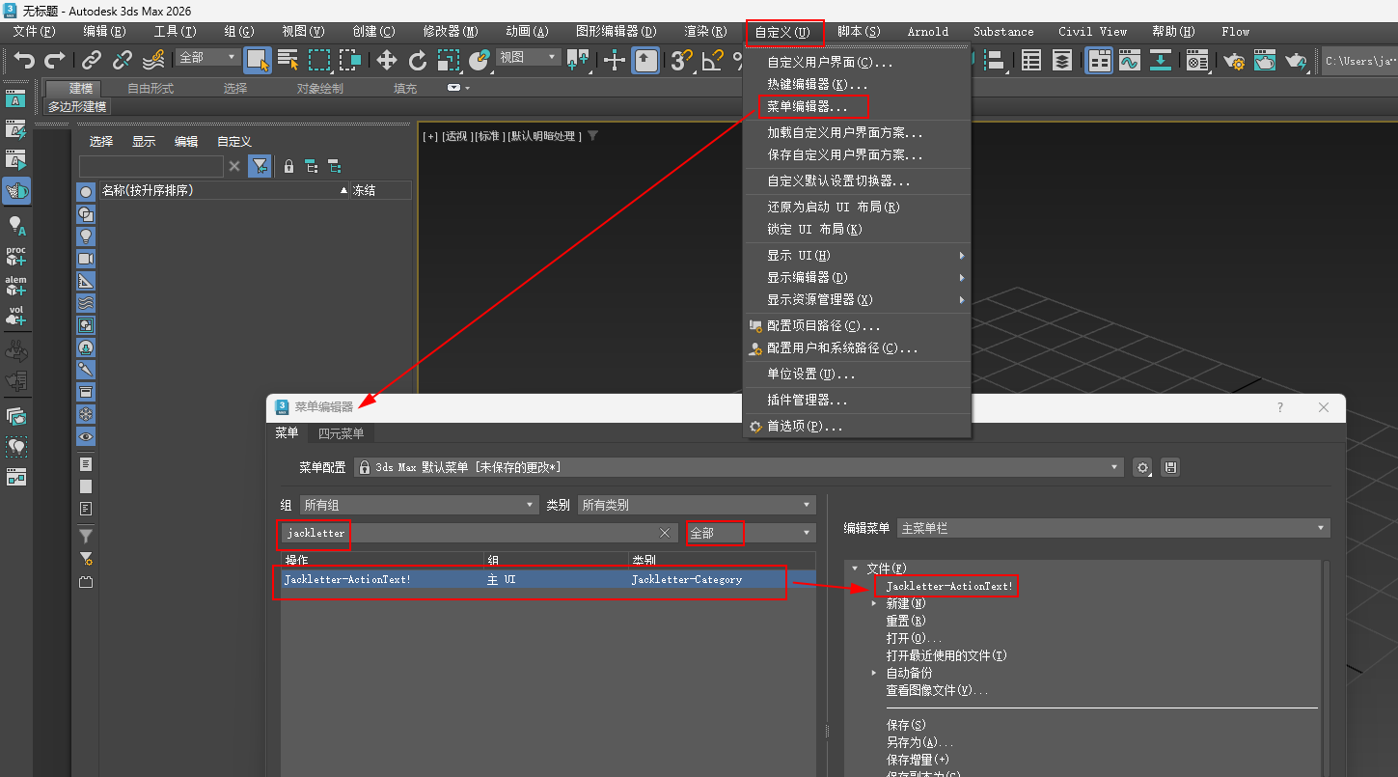Screen dimensions: 1398x777
Task: Toggle the Angle Snap icon
Action: 713,61
